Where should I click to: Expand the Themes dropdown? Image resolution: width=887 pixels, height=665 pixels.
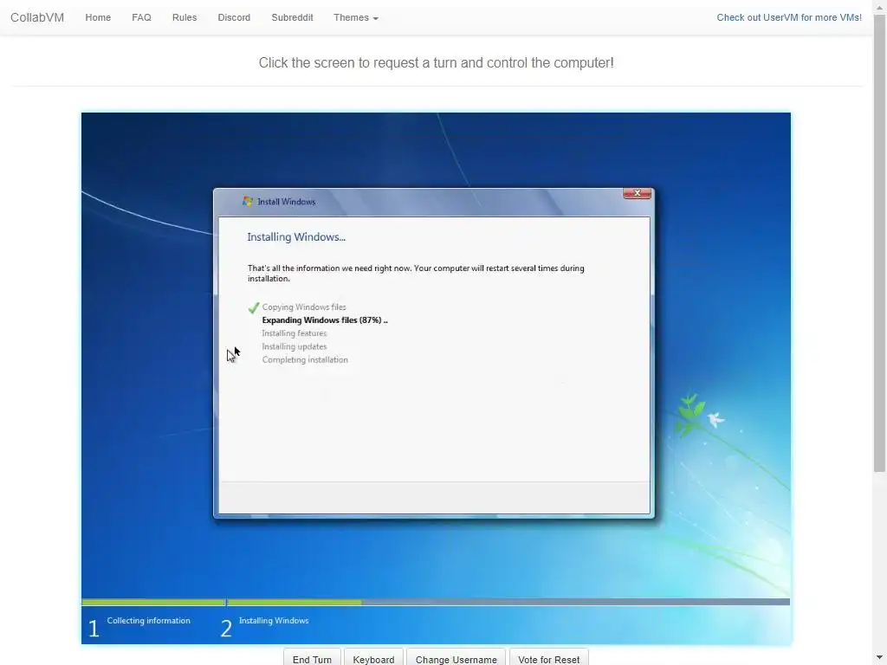tap(356, 17)
